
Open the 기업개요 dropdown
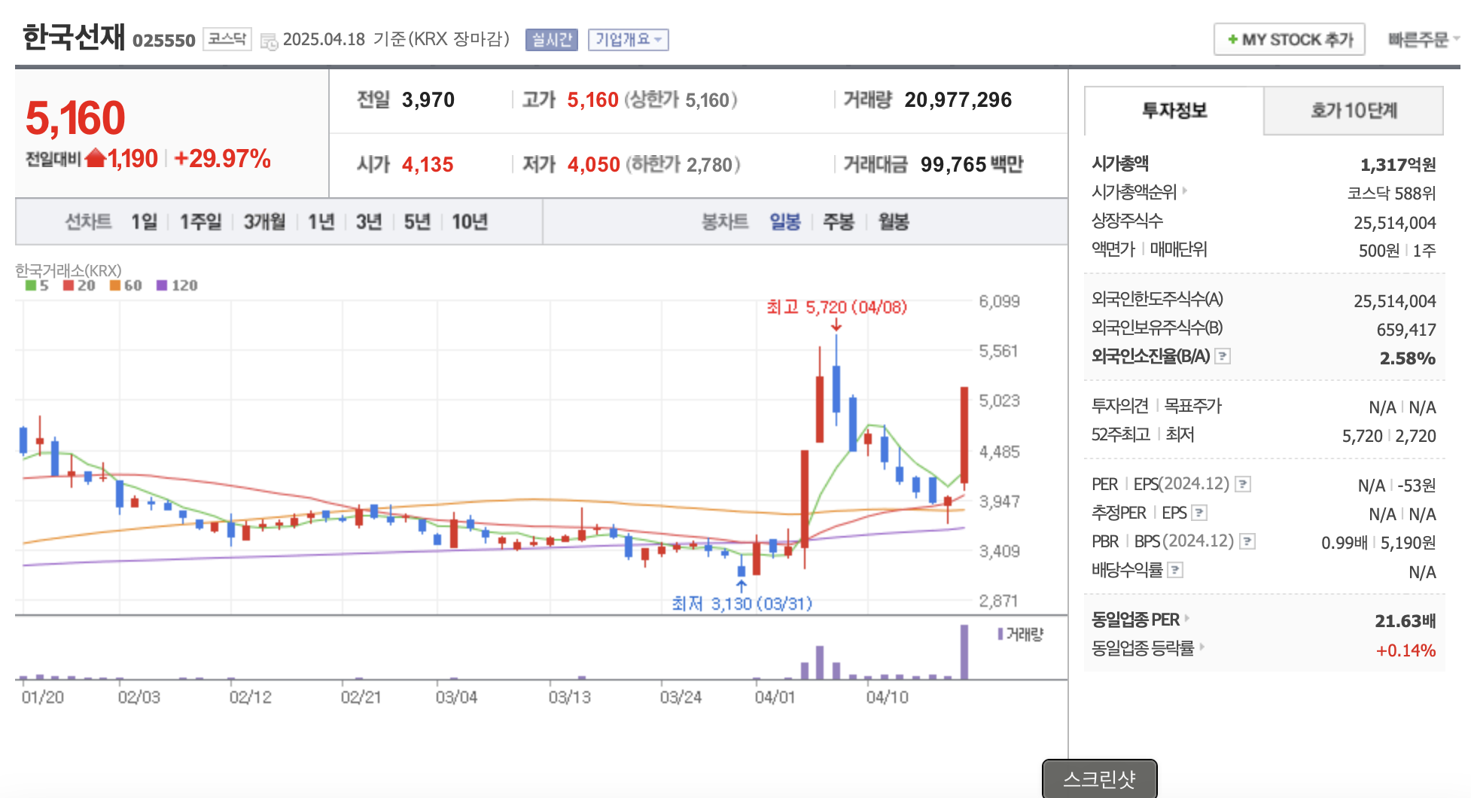(x=629, y=40)
